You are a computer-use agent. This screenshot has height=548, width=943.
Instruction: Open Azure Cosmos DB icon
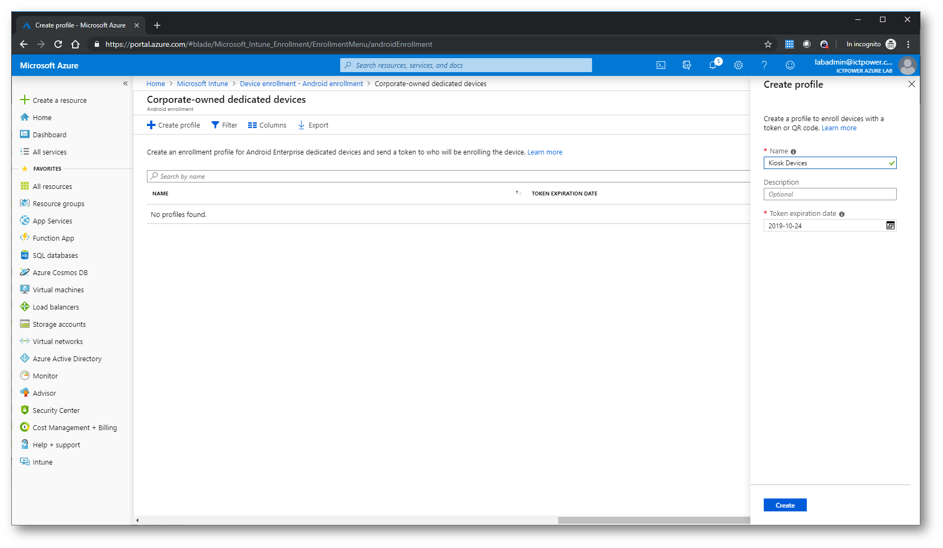(x=25, y=272)
